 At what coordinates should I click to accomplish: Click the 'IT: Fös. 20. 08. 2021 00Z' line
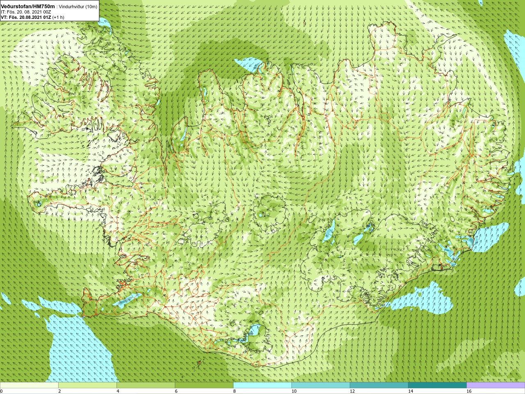[x=26, y=12]
